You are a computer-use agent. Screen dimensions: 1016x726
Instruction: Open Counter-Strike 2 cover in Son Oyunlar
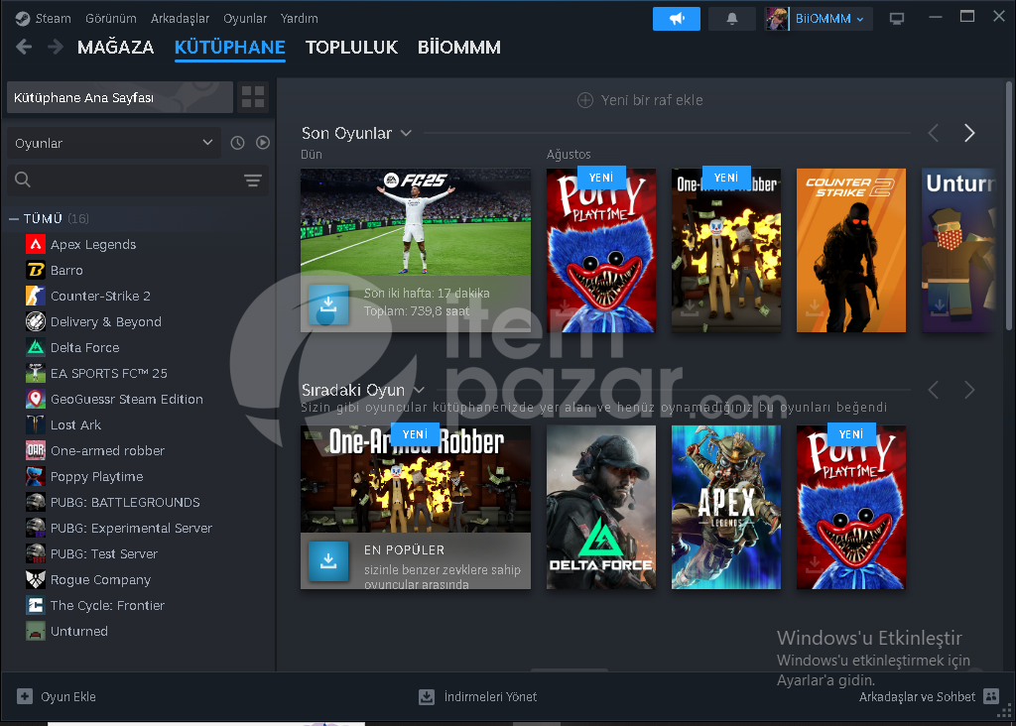[x=850, y=251]
